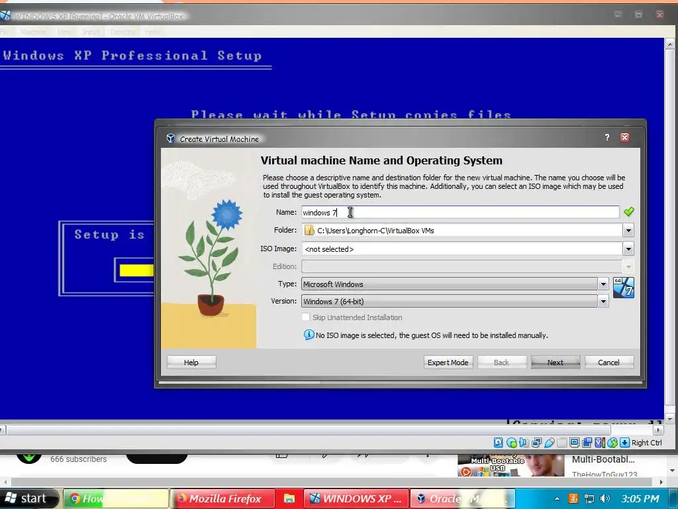Click the Help button in the dialog
This screenshot has height=509, width=678.
(191, 363)
